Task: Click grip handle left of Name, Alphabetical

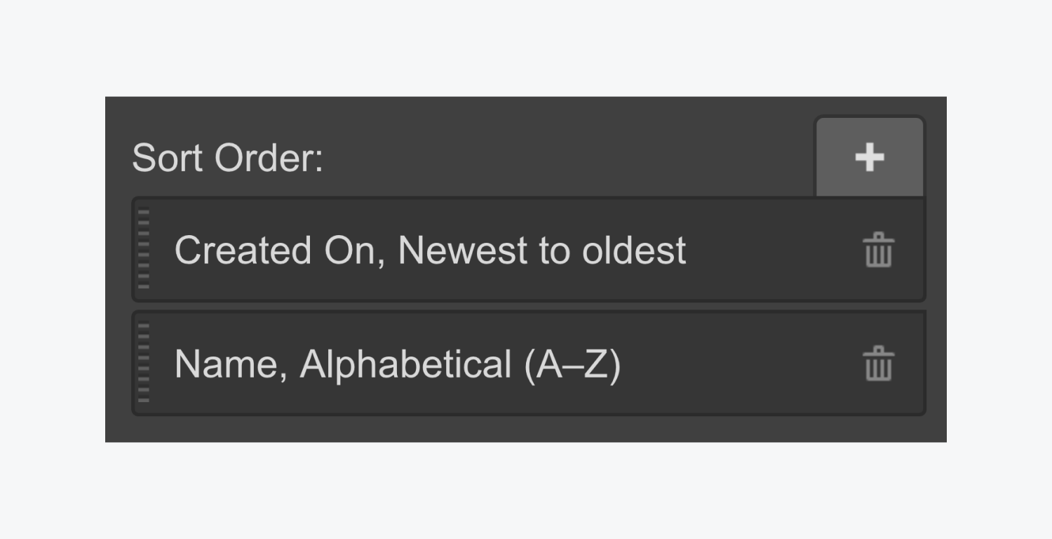Action: pyautogui.click(x=144, y=363)
